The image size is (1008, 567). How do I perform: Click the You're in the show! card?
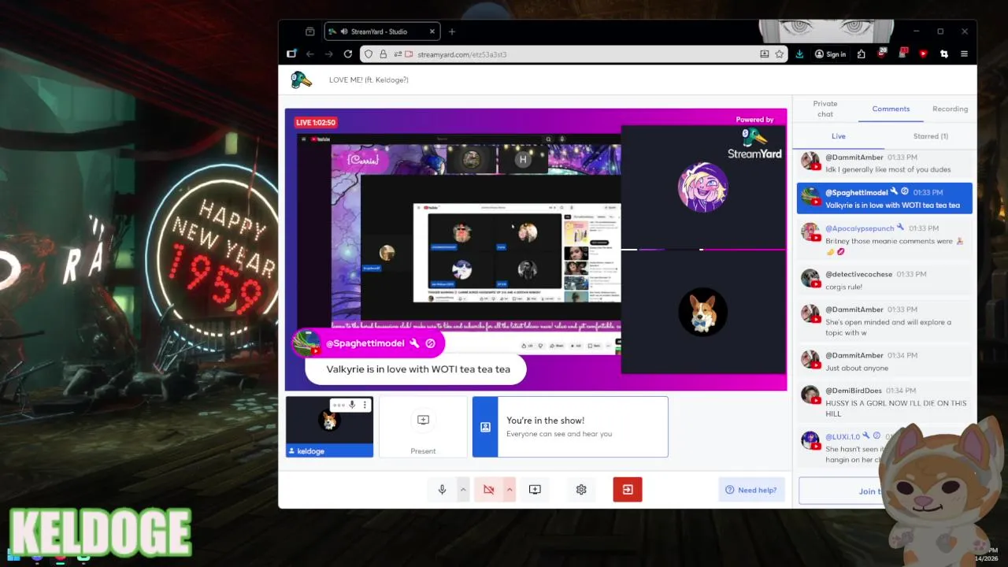[x=570, y=427]
